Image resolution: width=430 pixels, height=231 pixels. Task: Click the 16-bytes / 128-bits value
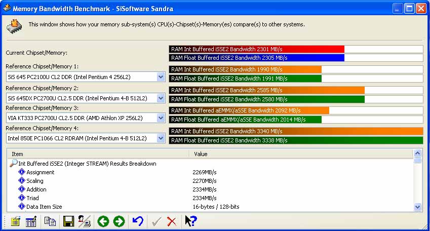(x=216, y=207)
